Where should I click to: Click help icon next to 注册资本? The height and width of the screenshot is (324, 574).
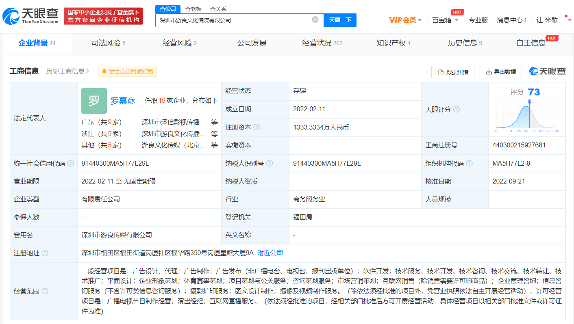click(x=257, y=127)
